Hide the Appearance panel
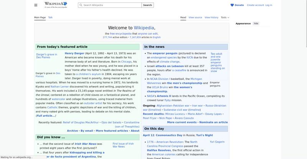This screenshot has width=307, height=159. pyautogui.click(x=256, y=23)
